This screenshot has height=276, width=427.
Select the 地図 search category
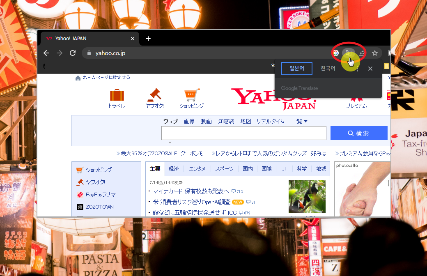(x=246, y=121)
